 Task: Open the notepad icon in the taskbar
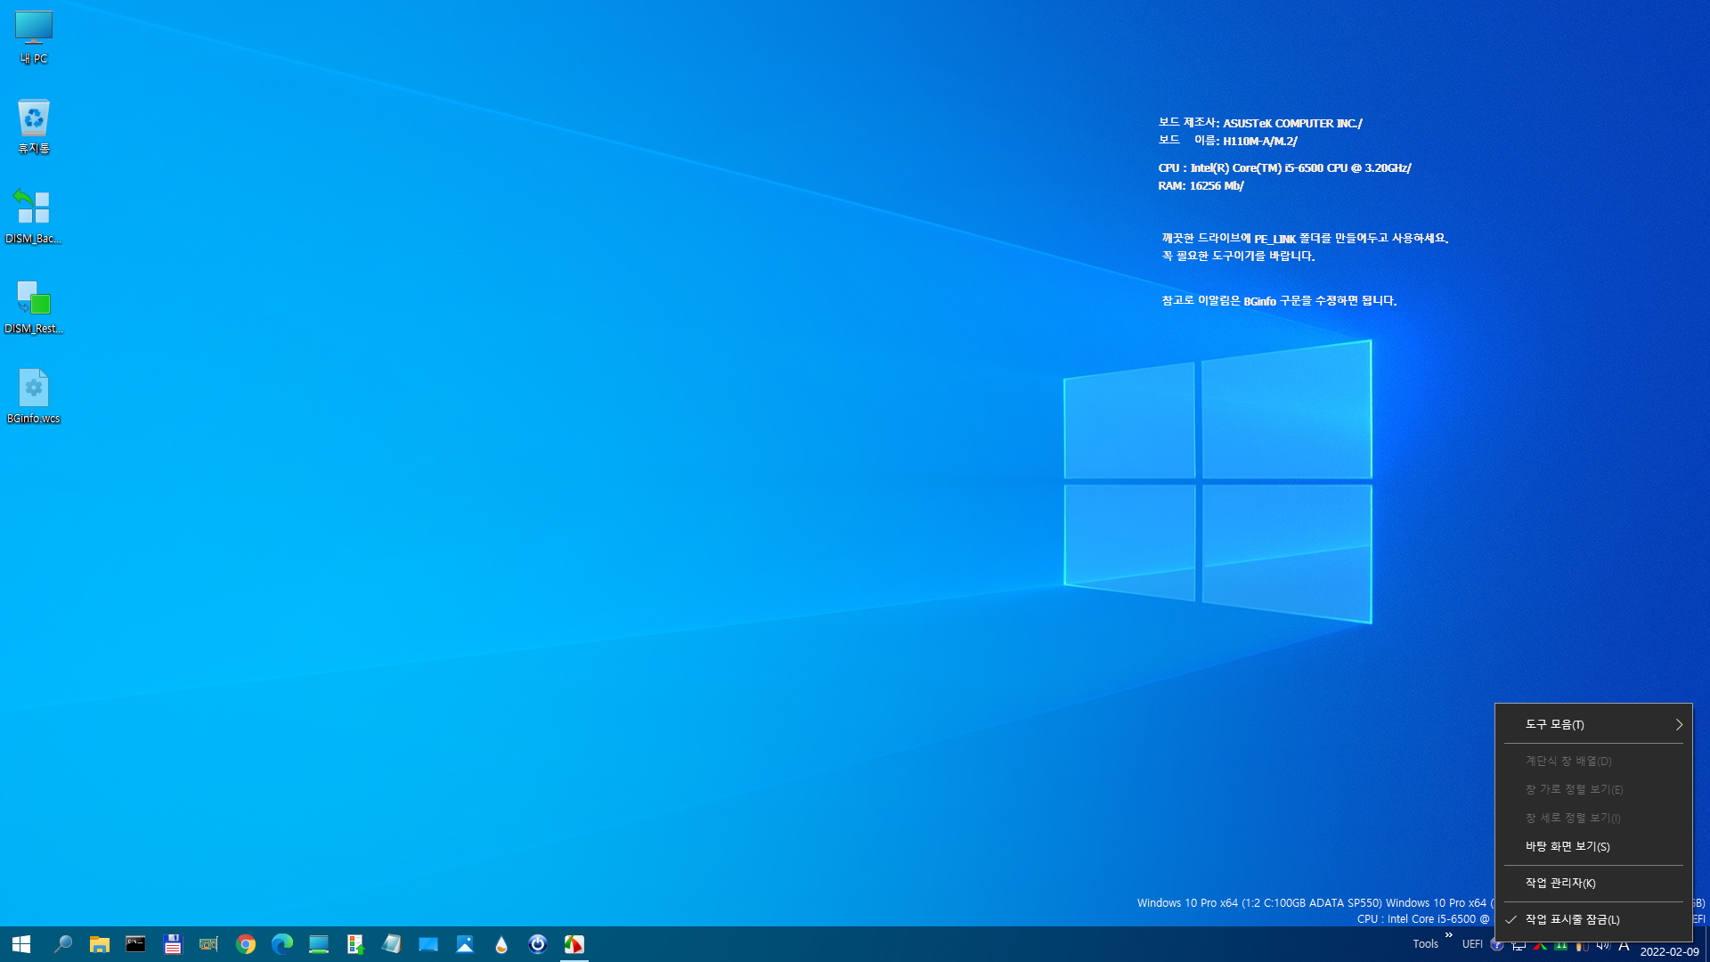392,944
